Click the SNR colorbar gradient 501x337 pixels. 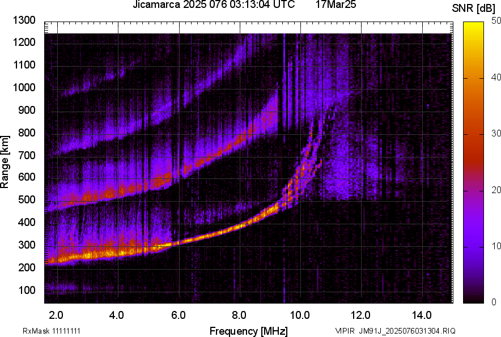(x=474, y=163)
